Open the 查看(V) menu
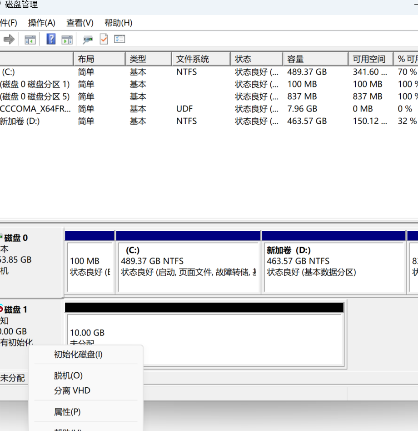 coord(80,23)
